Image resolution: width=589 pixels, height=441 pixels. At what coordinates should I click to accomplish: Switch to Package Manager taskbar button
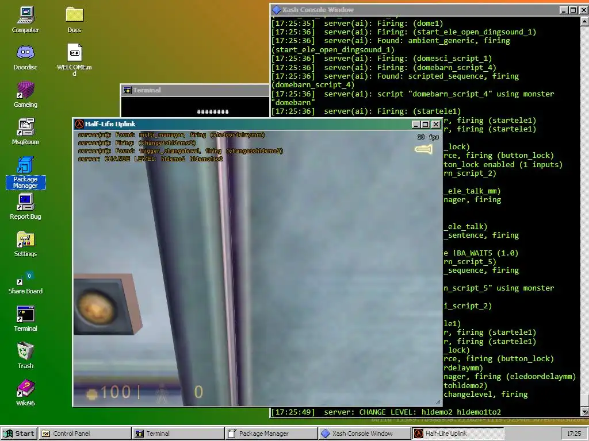271,434
